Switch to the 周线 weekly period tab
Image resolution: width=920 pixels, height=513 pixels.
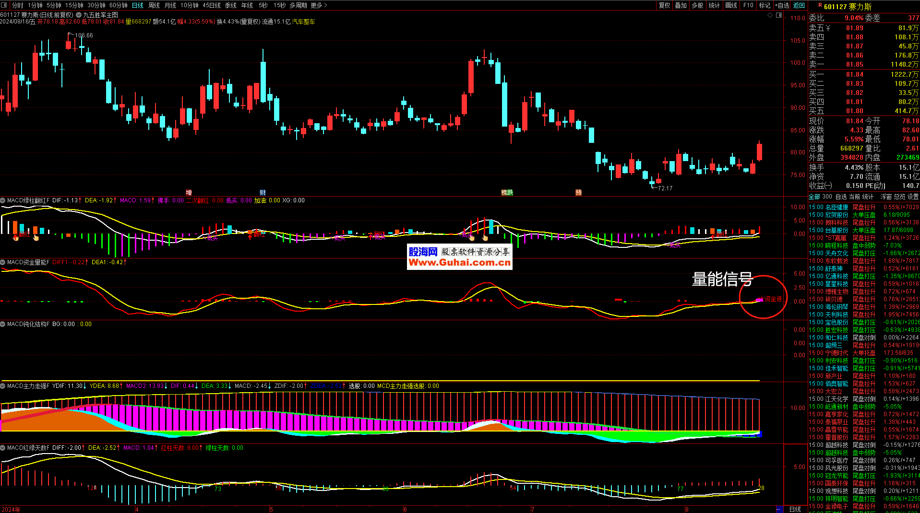154,5
